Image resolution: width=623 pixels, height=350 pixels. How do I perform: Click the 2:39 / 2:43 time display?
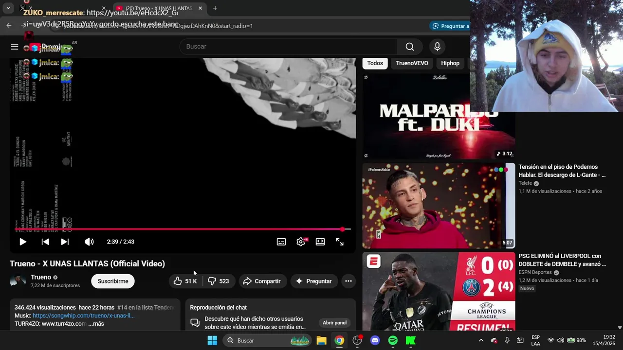(121, 242)
